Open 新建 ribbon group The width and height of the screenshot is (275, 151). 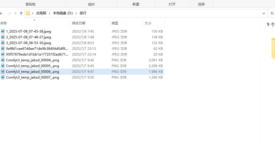[136, 4]
